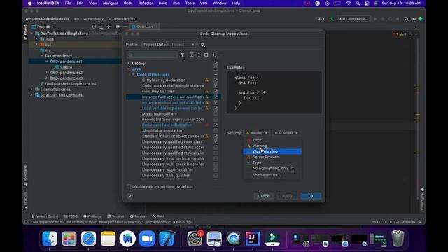Toggle the Groovy inspections checkbox
The height and width of the screenshot is (252, 448).
pos(216,64)
